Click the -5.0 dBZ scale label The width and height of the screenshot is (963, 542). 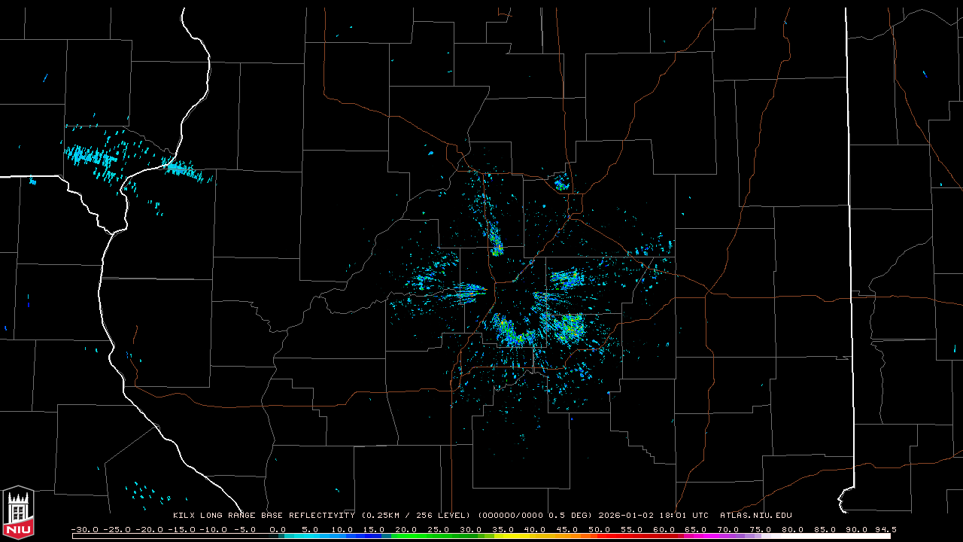click(x=245, y=529)
